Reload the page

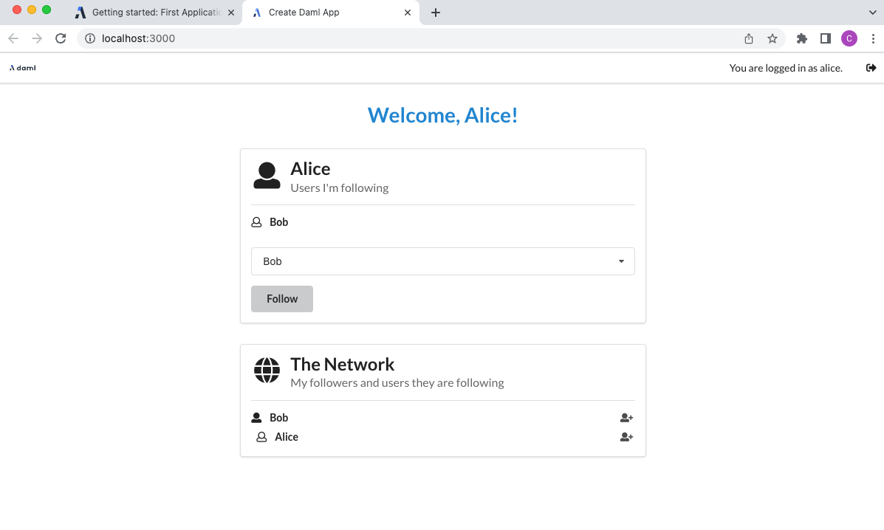61,38
